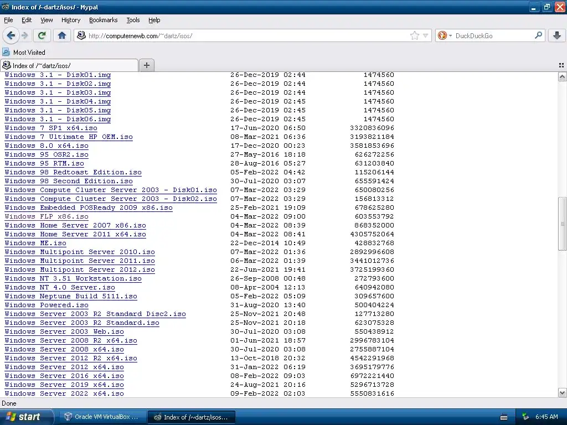The image size is (567, 425).
Task: Click the scrollbar down arrow
Action: click(562, 393)
